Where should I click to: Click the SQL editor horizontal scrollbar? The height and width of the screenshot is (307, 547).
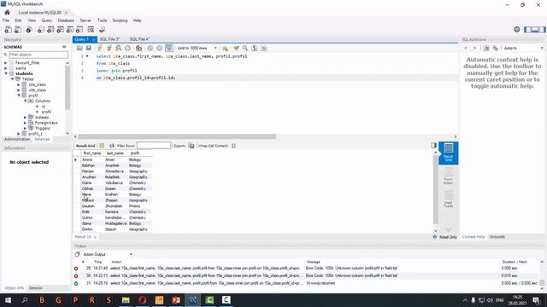coord(177,136)
